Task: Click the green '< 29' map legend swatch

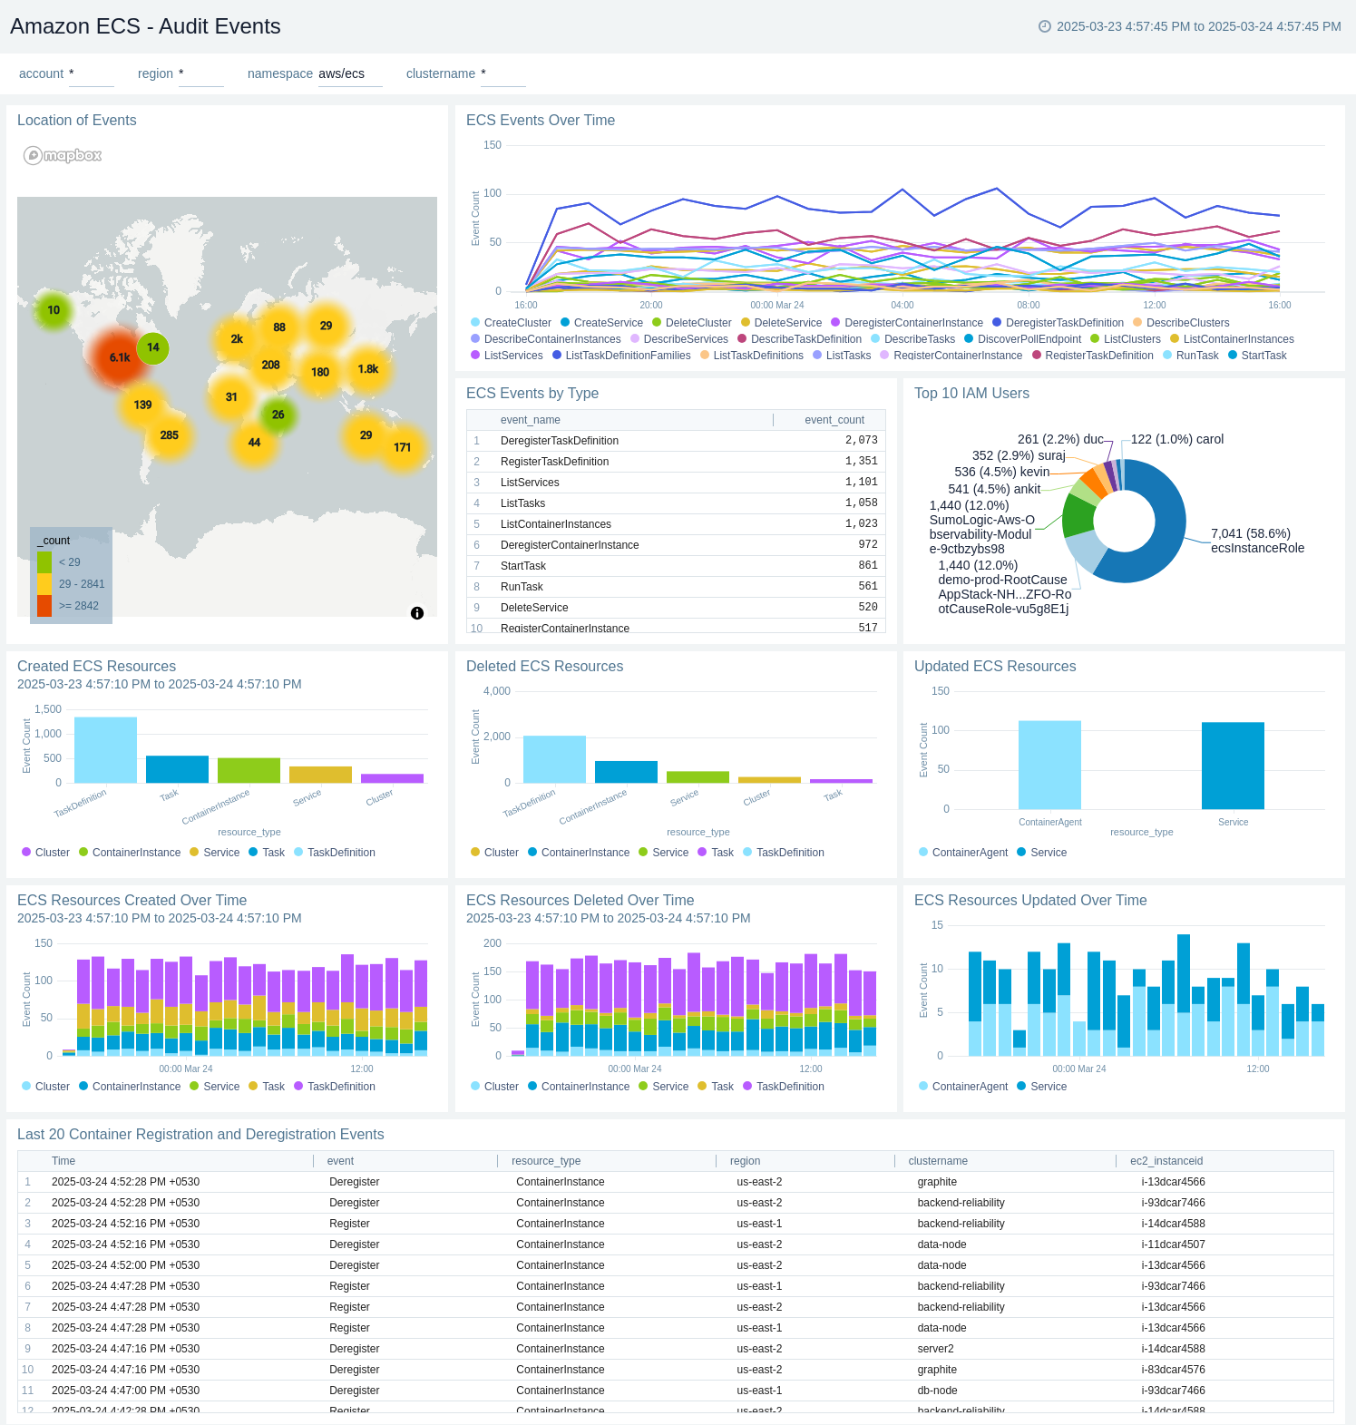Action: click(44, 562)
